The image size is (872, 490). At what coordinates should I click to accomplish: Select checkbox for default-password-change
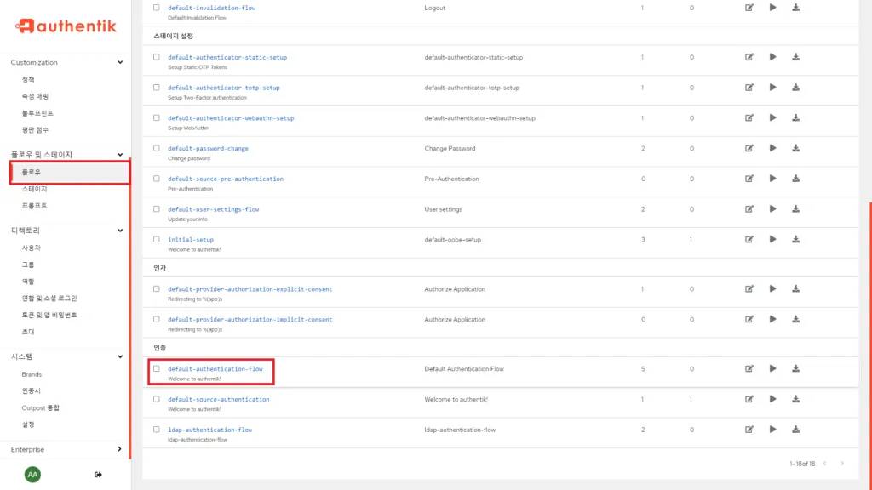tap(157, 148)
